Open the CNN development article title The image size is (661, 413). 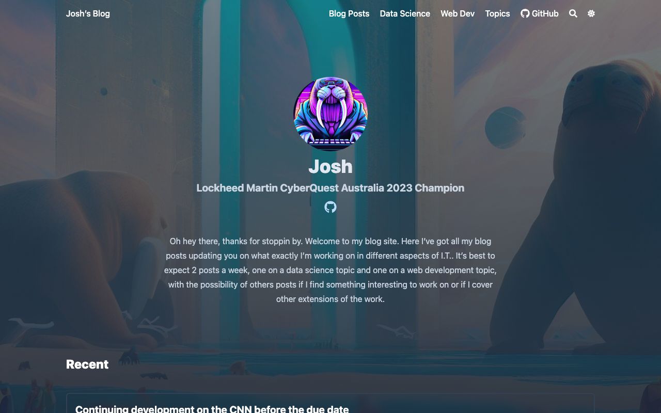pyautogui.click(x=212, y=409)
